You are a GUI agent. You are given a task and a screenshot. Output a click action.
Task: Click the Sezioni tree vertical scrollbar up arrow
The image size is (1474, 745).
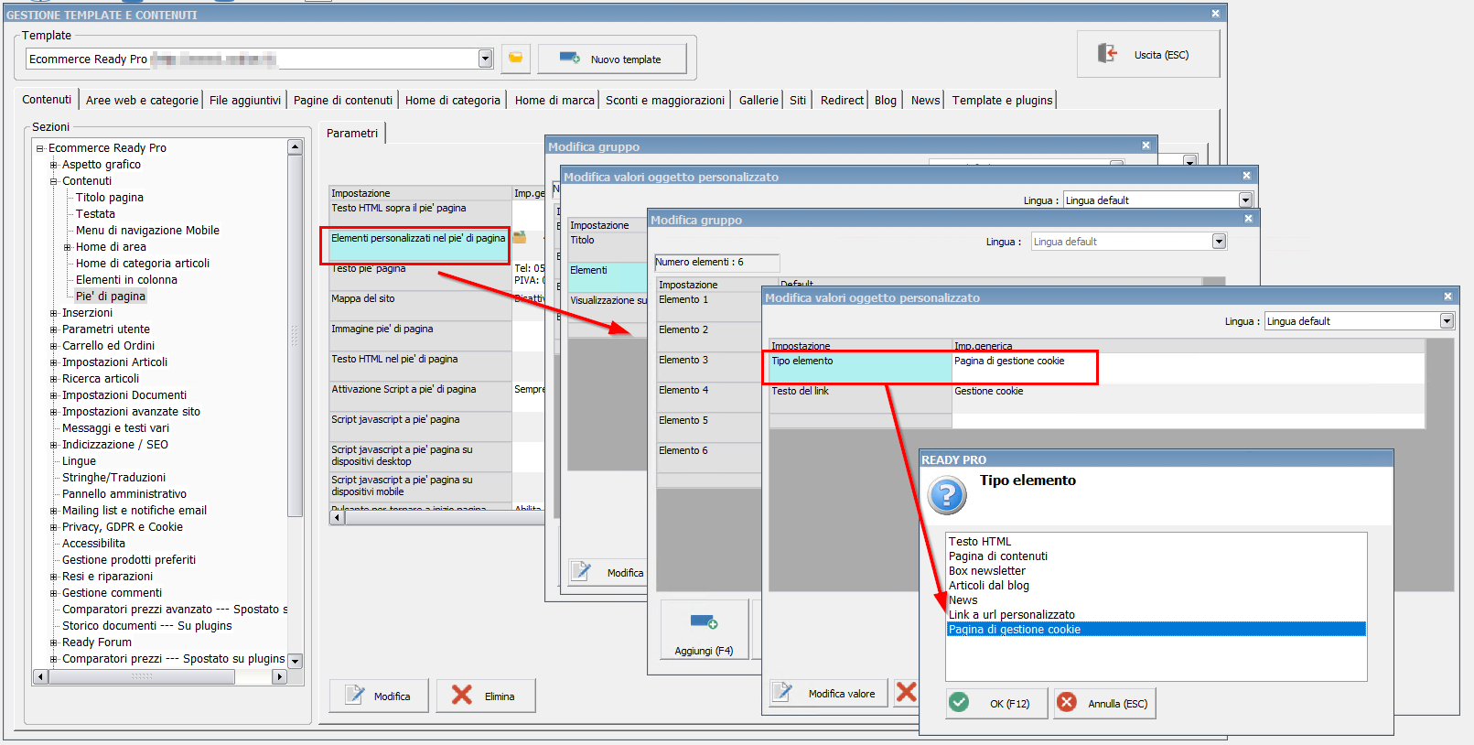click(295, 147)
